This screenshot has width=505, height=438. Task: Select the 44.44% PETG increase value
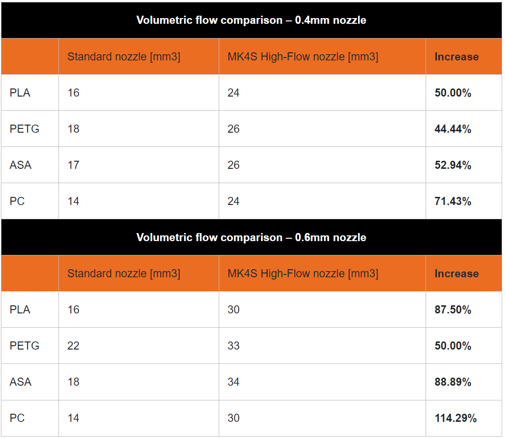[x=453, y=129]
